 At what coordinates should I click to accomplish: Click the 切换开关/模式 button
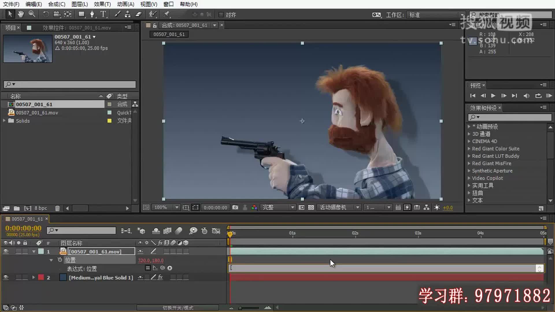click(x=178, y=308)
